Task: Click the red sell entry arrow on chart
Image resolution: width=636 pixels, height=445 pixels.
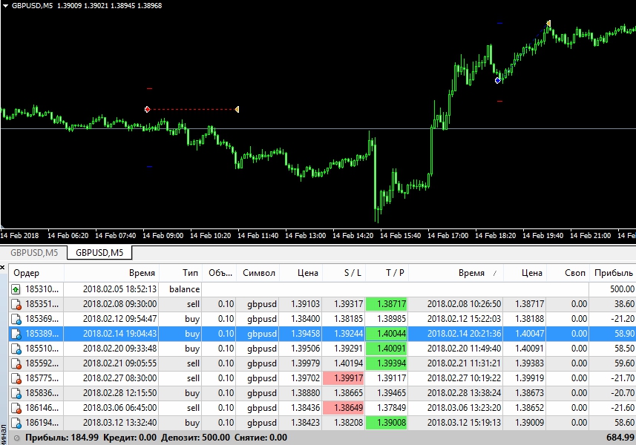Action: tap(147, 110)
